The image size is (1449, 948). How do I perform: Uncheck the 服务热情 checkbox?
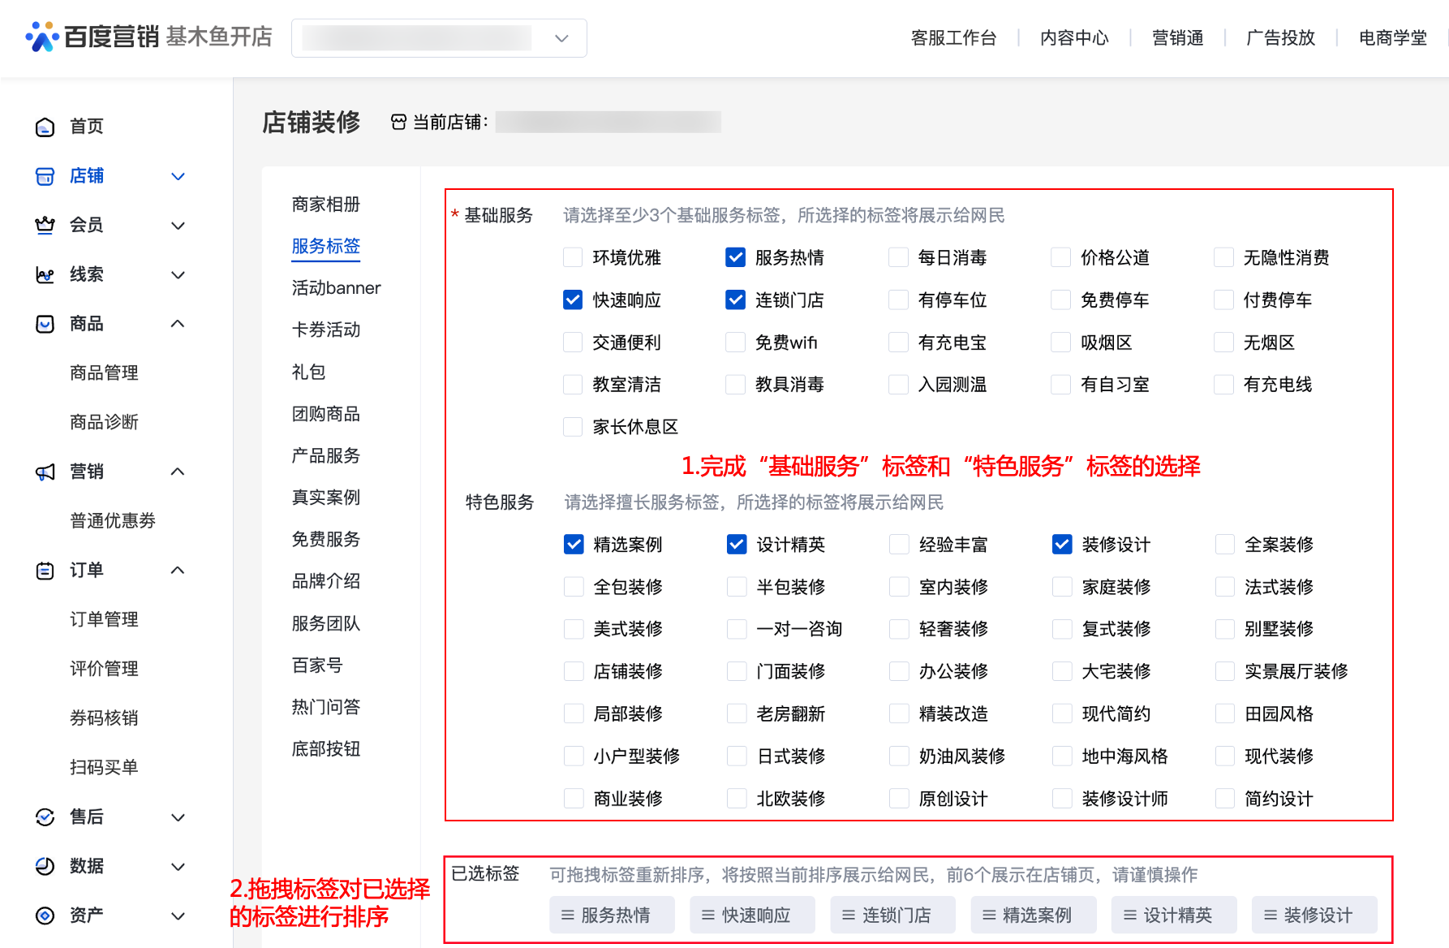[735, 258]
